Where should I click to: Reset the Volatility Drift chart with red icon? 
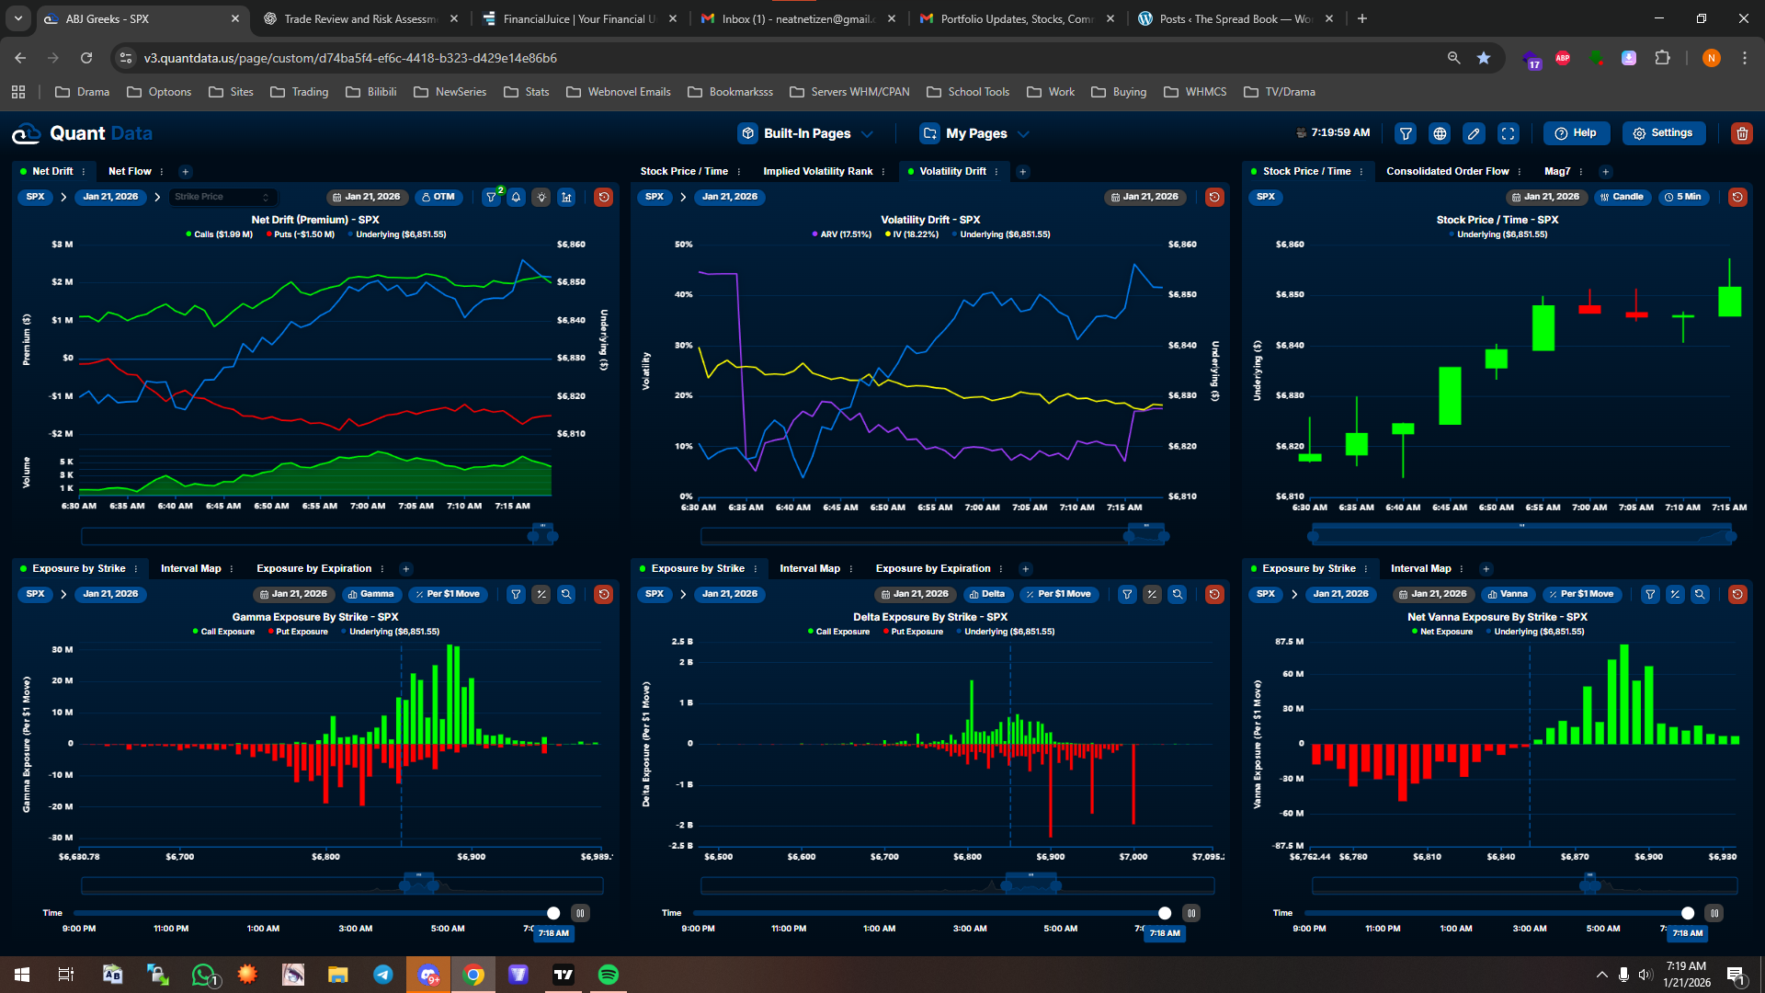tap(1213, 197)
